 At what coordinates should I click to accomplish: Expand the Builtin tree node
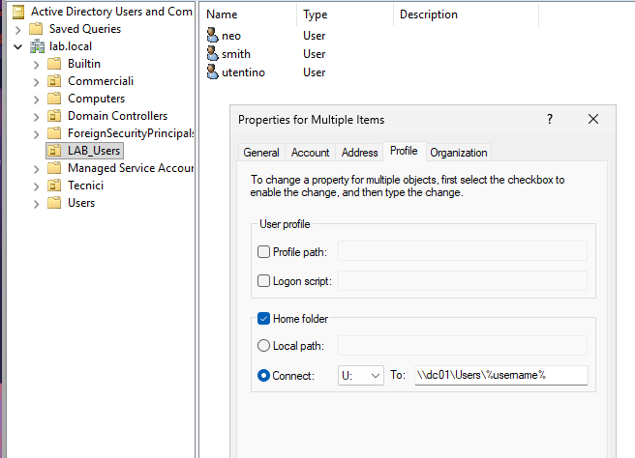pyautogui.click(x=37, y=64)
